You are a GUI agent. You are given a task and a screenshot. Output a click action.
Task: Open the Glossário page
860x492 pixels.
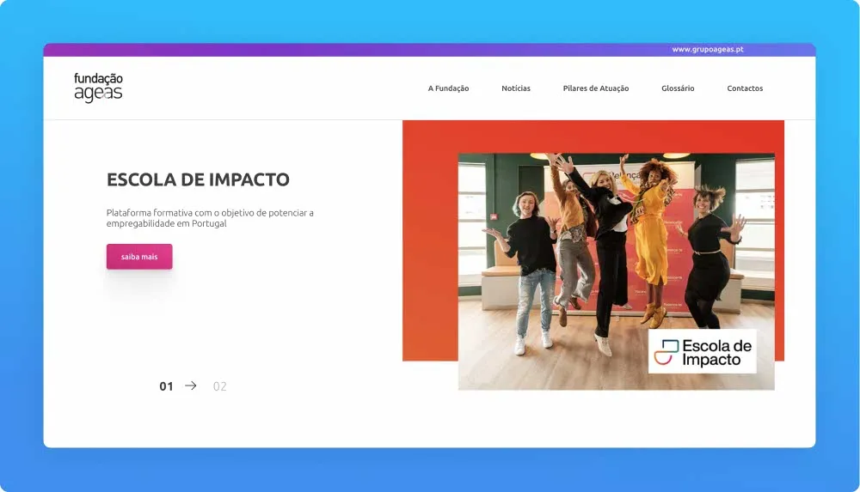click(x=678, y=88)
